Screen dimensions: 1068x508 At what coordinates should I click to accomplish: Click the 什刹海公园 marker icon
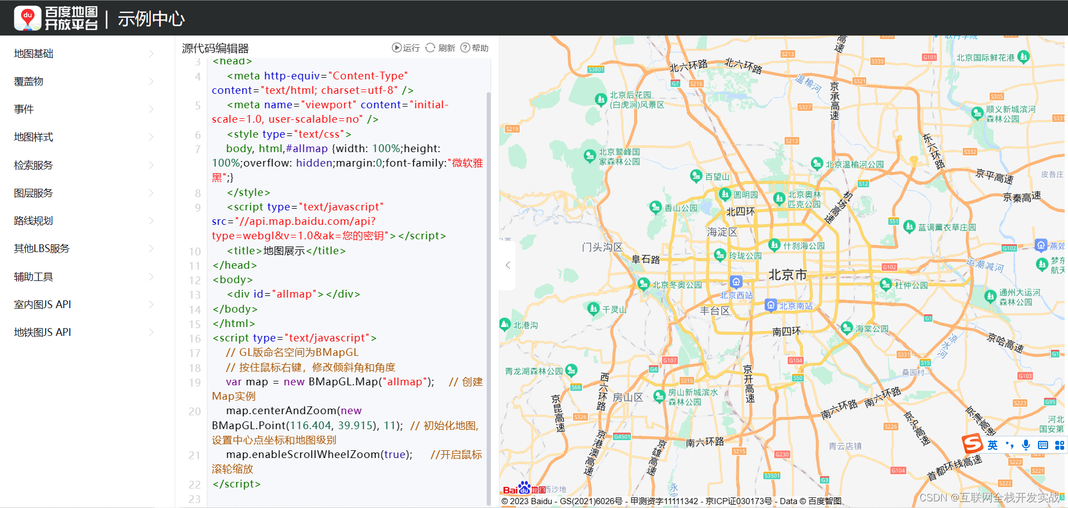(x=774, y=244)
